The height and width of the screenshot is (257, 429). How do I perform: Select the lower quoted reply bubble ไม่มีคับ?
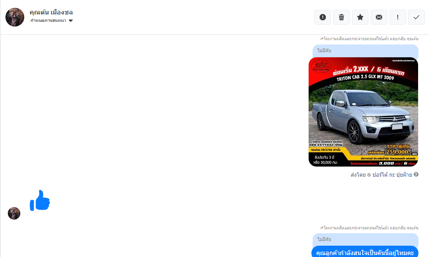(366, 239)
